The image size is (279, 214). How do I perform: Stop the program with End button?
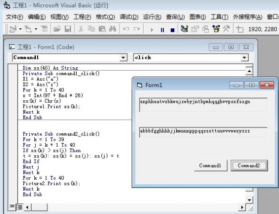click(173, 30)
